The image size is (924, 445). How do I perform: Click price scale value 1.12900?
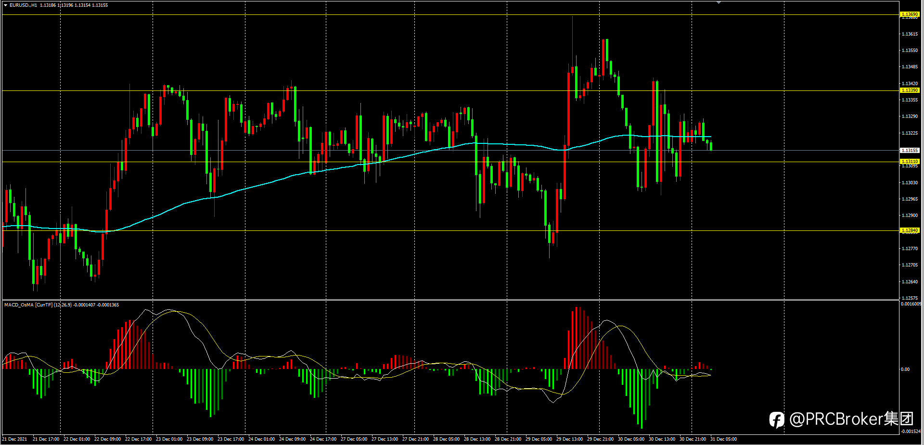910,216
